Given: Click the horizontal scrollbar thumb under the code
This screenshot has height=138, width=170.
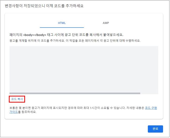Looking at the screenshot, I should tap(75, 93).
